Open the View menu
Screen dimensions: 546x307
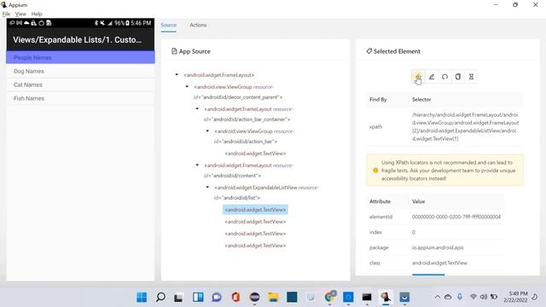pos(20,14)
